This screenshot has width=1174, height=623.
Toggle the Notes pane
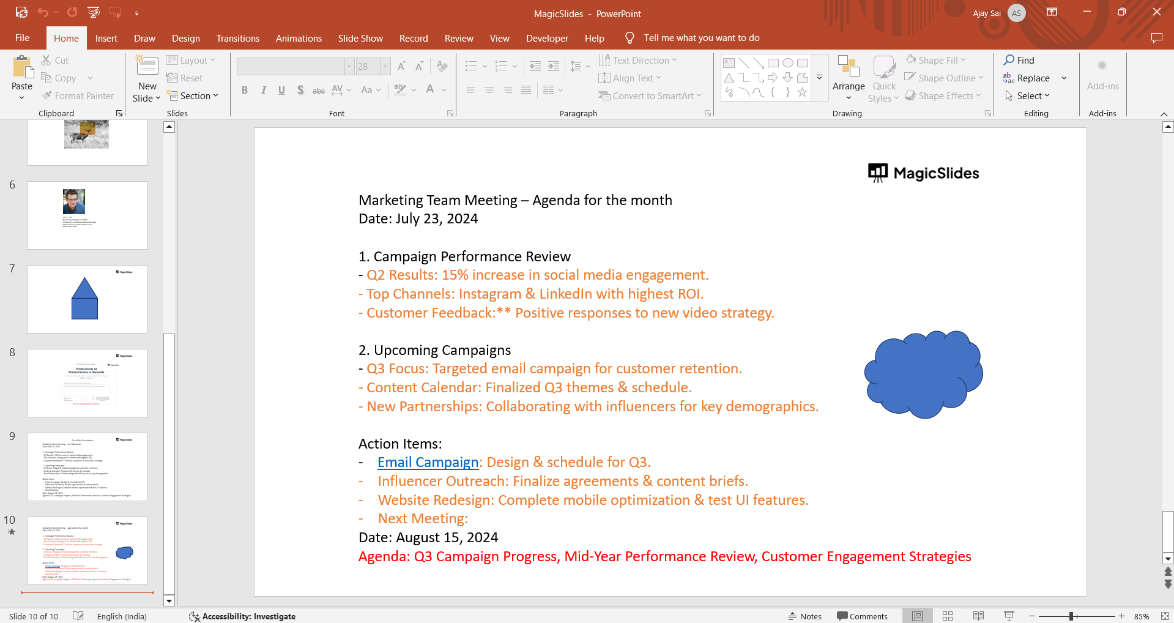[805, 616]
